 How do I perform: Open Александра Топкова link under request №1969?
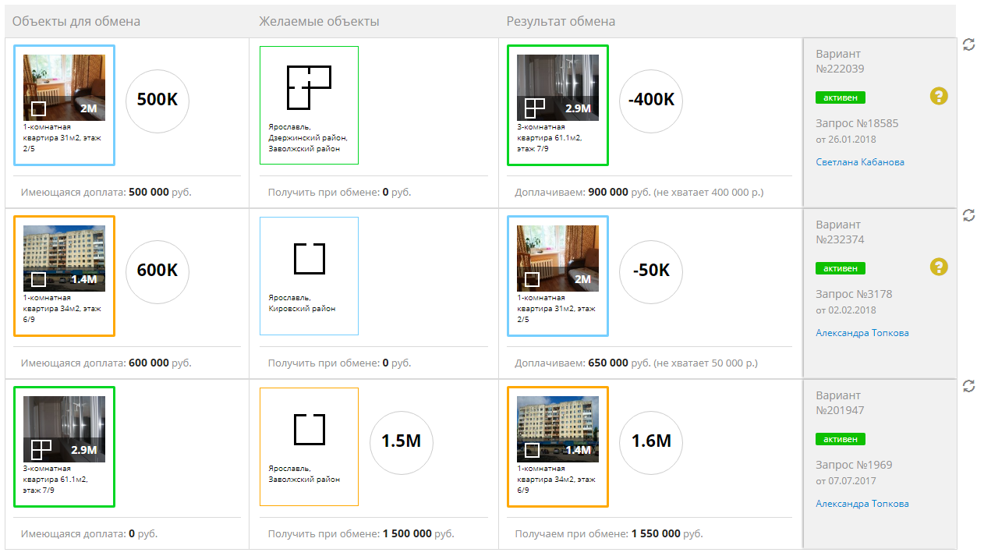(x=862, y=504)
